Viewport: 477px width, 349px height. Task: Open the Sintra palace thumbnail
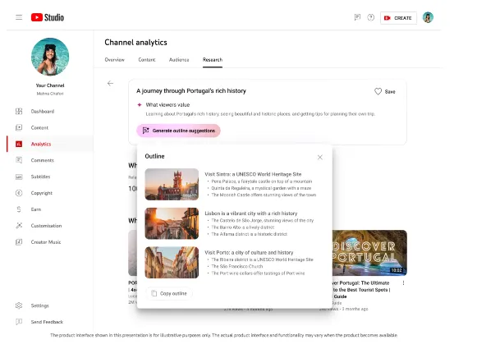pos(172,185)
